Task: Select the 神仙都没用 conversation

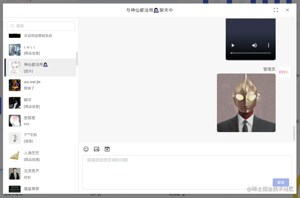Action: click(x=41, y=67)
